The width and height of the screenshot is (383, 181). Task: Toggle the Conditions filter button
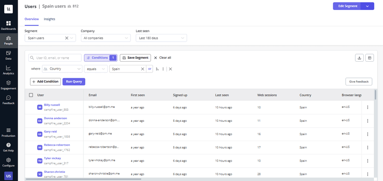tap(101, 58)
